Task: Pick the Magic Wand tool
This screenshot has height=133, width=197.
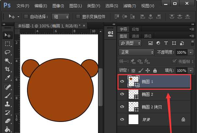Action: coord(7,61)
